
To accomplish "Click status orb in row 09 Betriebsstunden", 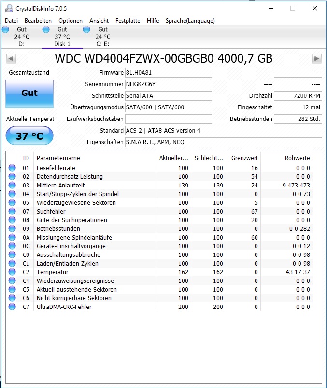I will (12, 228).
